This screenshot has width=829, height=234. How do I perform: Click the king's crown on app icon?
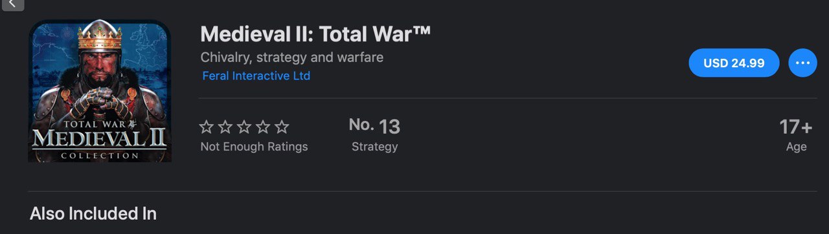click(x=100, y=37)
